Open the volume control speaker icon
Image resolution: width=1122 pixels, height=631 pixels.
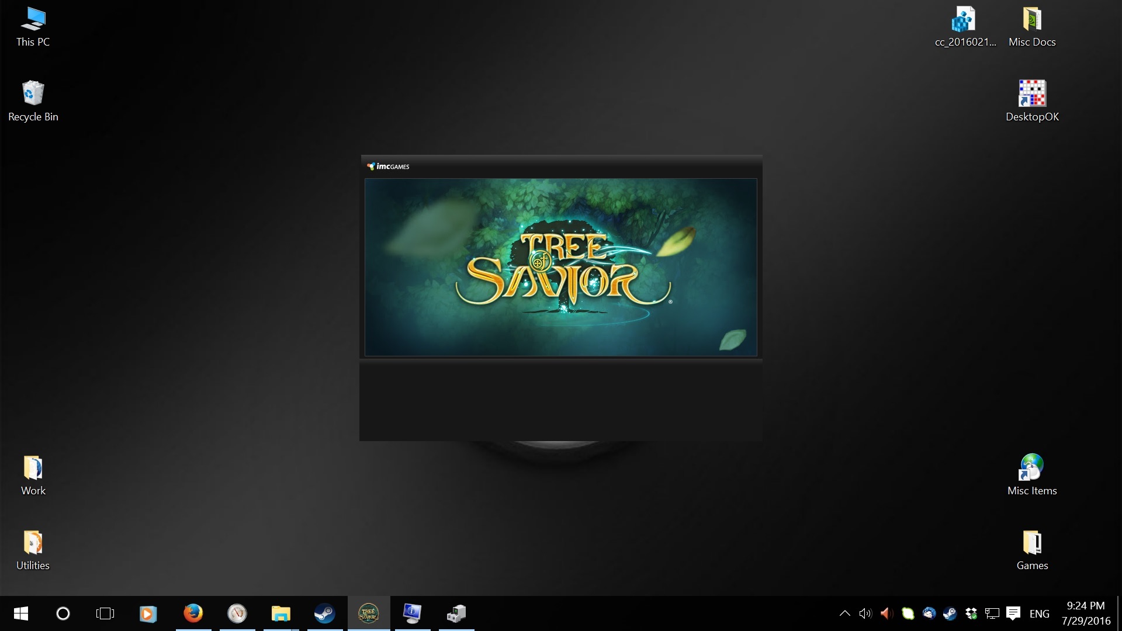point(865,613)
